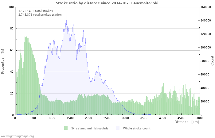Click the green Ski salamoinnin iskusuhde legend swatch
Viewport: 215px width, 138px height.
click(x=66, y=128)
